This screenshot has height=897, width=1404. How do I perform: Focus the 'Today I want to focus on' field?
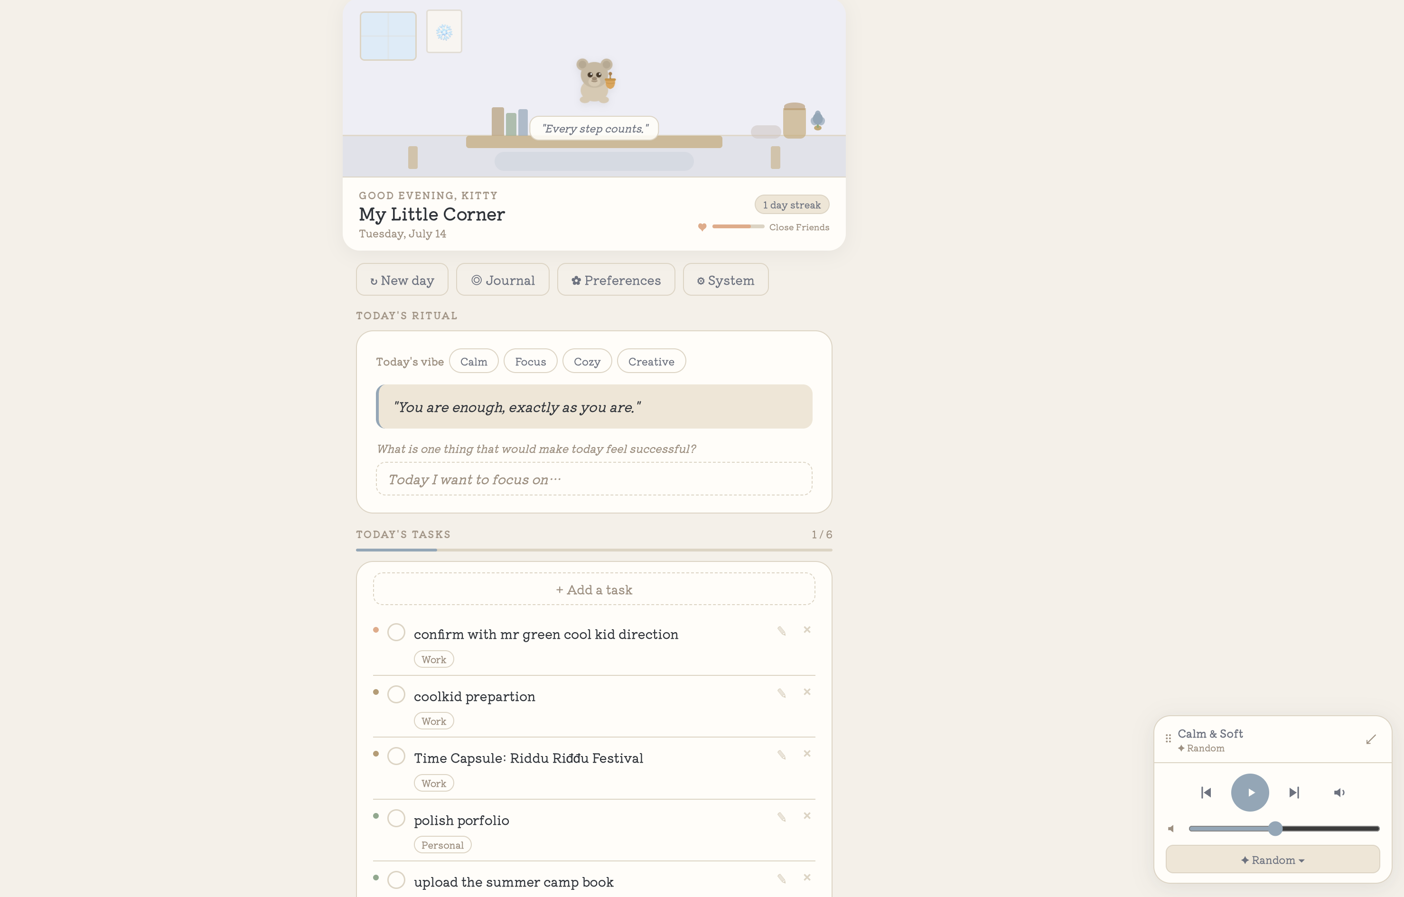coord(594,479)
